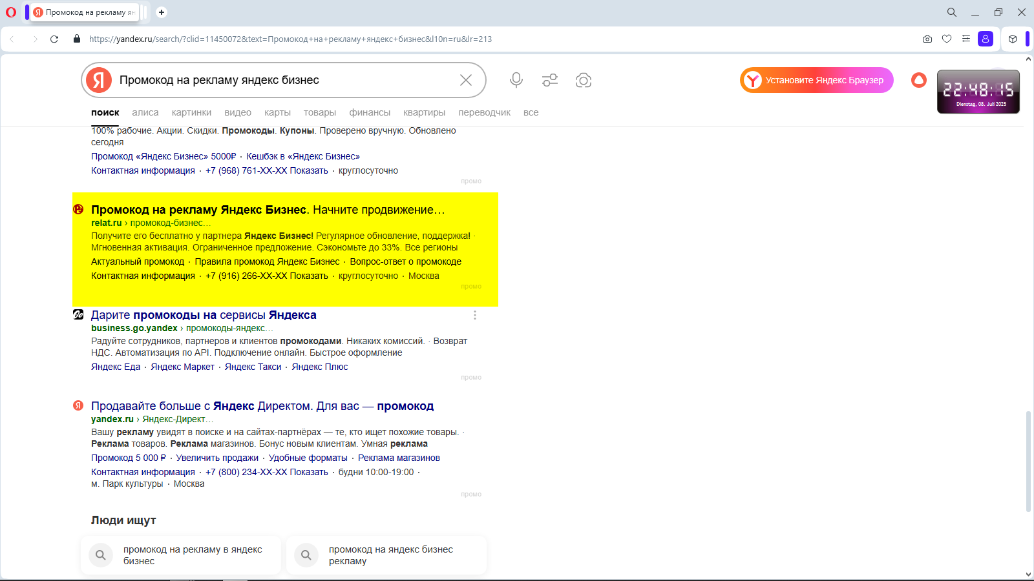The height and width of the screenshot is (581, 1034).
Task: Click the digital clock widget
Action: (x=978, y=92)
